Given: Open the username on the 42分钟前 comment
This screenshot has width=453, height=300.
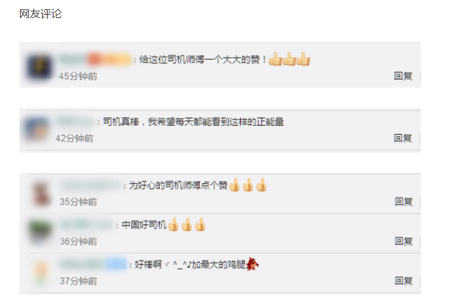Looking at the screenshot, I should pos(76,122).
